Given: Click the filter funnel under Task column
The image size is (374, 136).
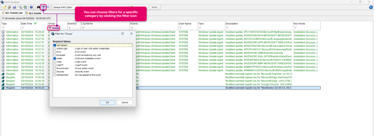Looking at the screenshot, I should click(x=200, y=28).
